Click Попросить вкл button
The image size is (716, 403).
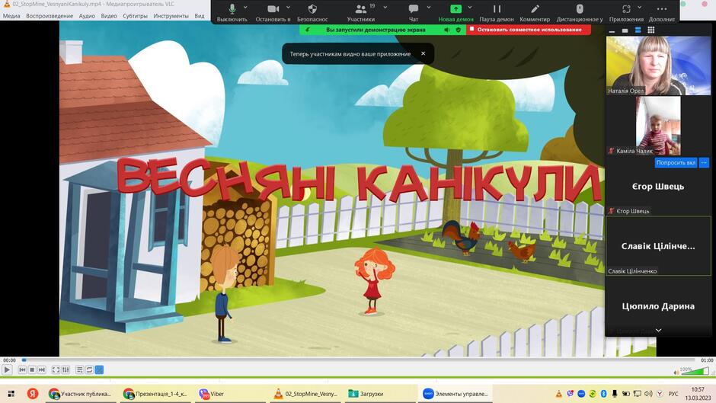(676, 163)
